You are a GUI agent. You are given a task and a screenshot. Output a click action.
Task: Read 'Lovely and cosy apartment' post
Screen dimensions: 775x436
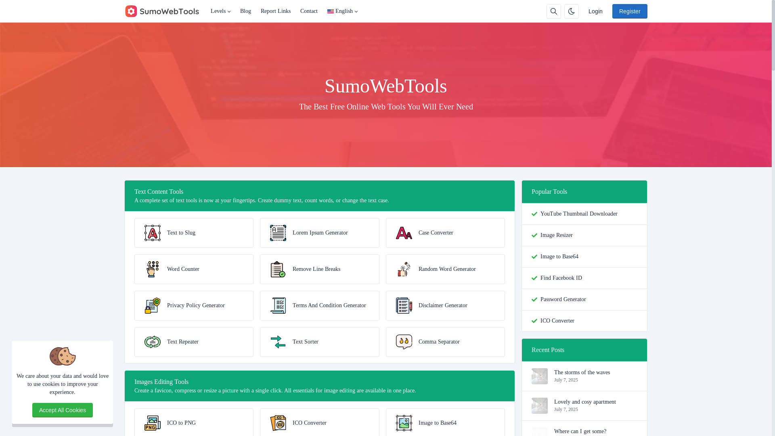(x=585, y=402)
